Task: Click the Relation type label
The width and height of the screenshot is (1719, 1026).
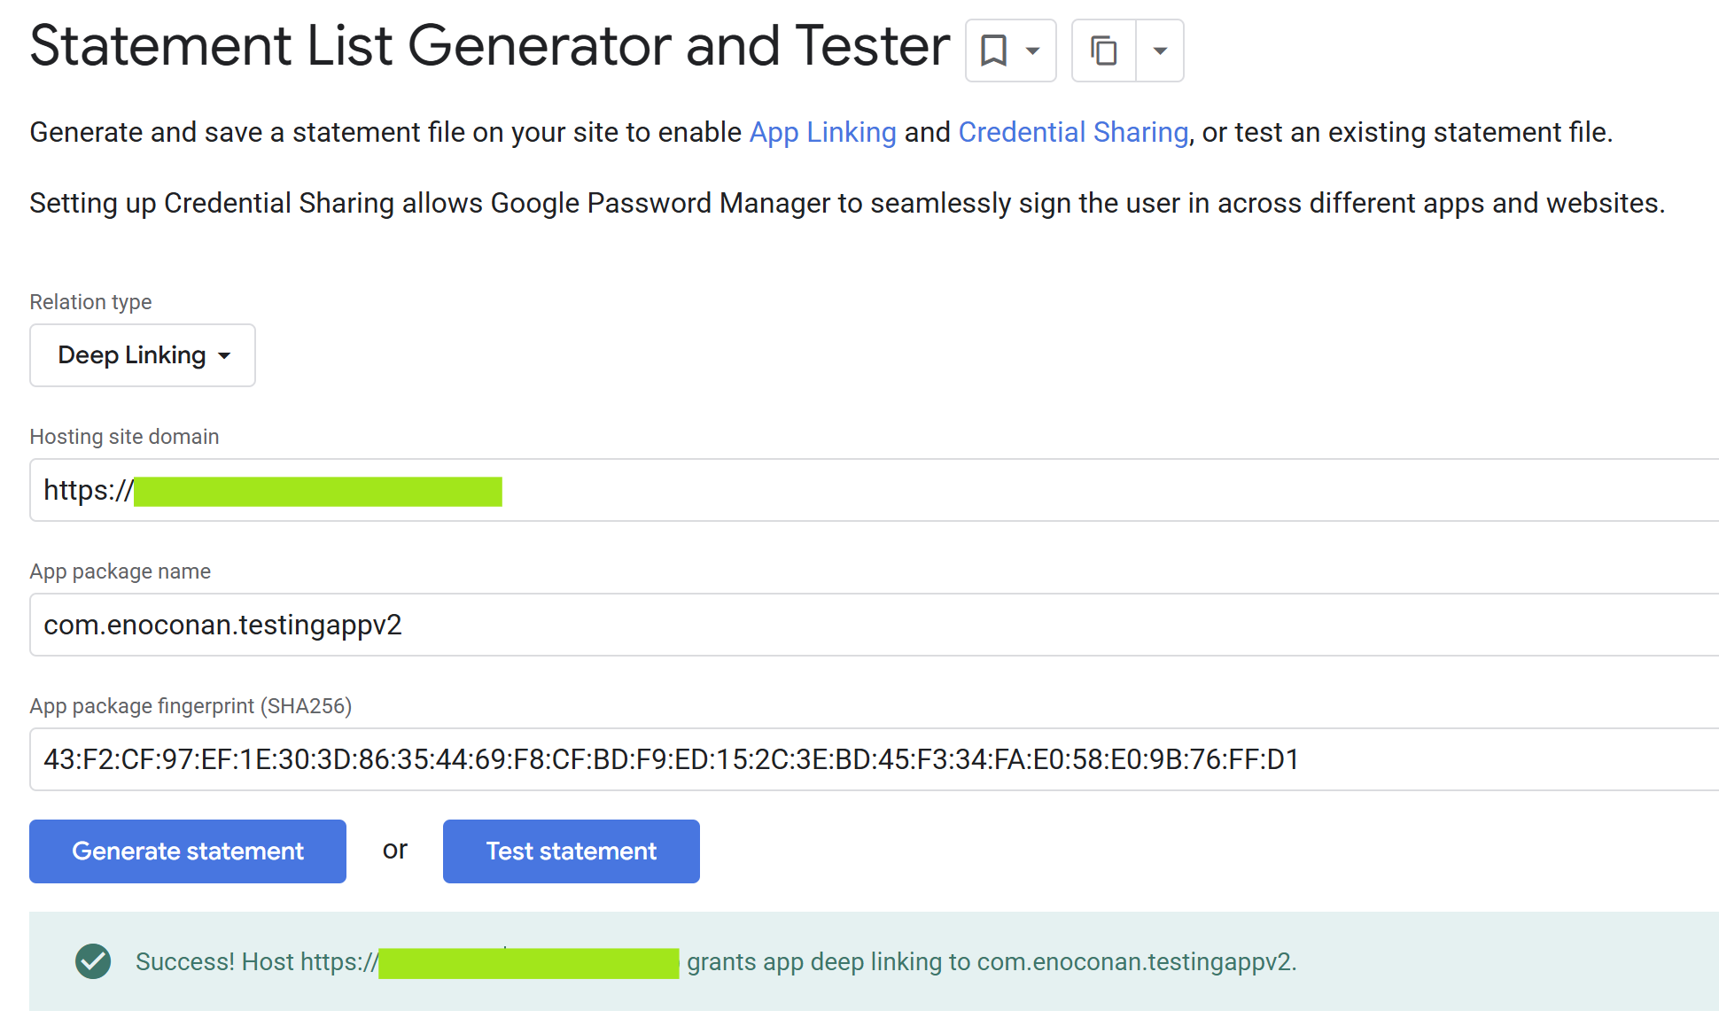Action: [x=90, y=302]
